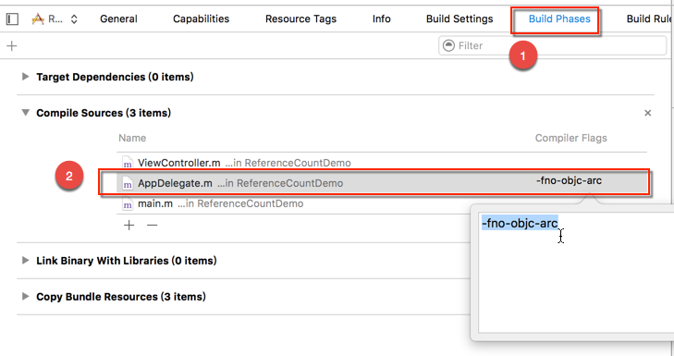
Task: Expand Link Binary With Libraries section
Action: [x=26, y=261]
